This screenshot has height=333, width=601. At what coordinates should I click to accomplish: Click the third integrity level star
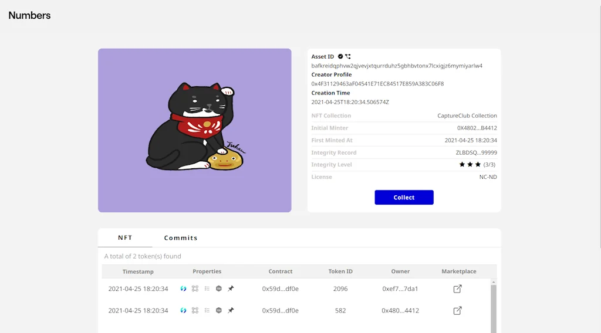pyautogui.click(x=478, y=164)
